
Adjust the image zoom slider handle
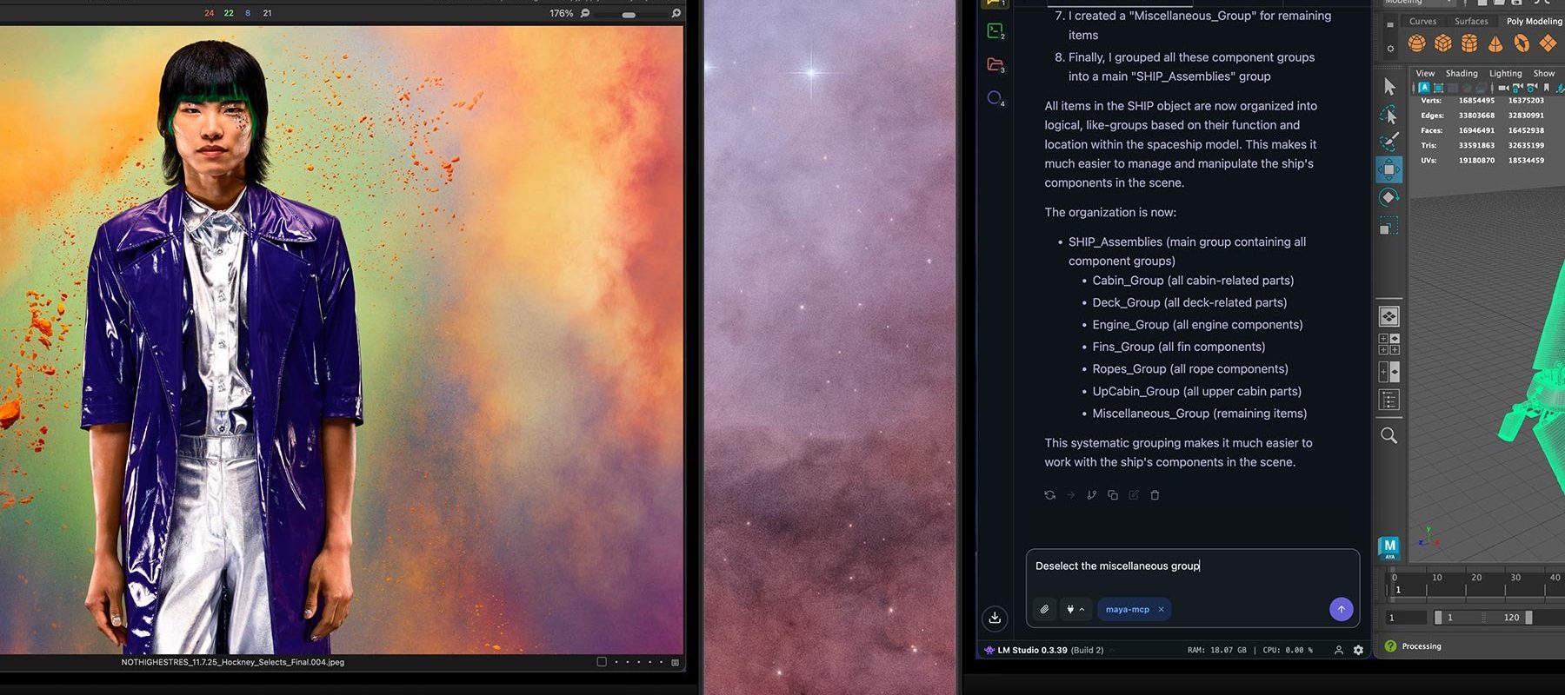(x=629, y=15)
